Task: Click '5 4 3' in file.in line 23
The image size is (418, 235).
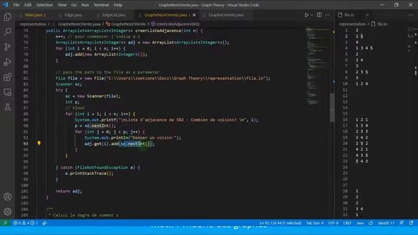Action: click(x=362, y=161)
